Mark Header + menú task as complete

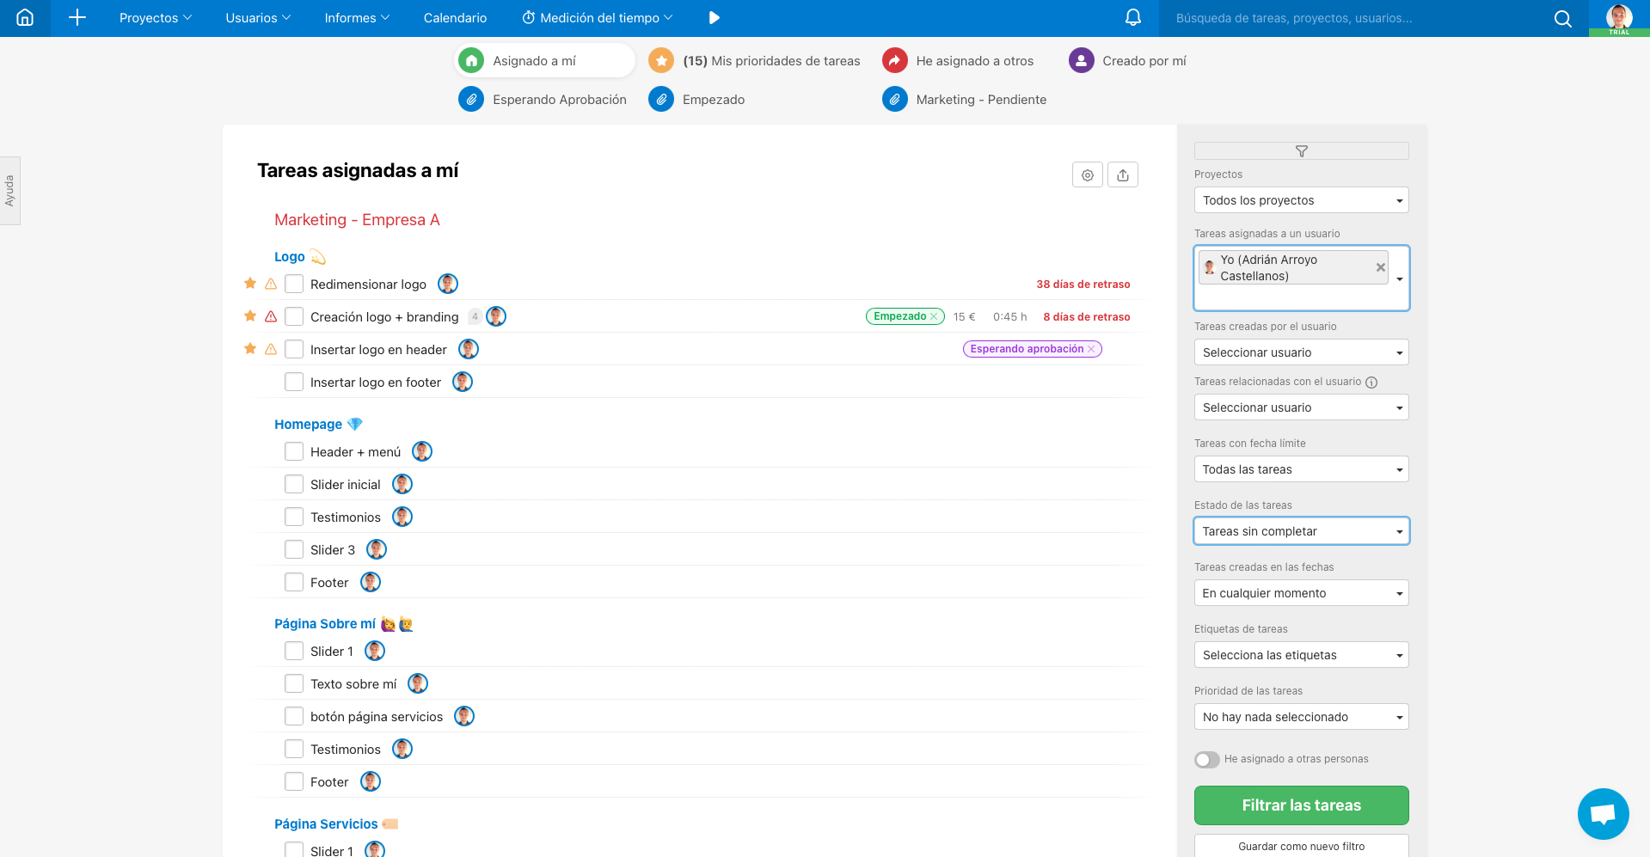coord(294,452)
